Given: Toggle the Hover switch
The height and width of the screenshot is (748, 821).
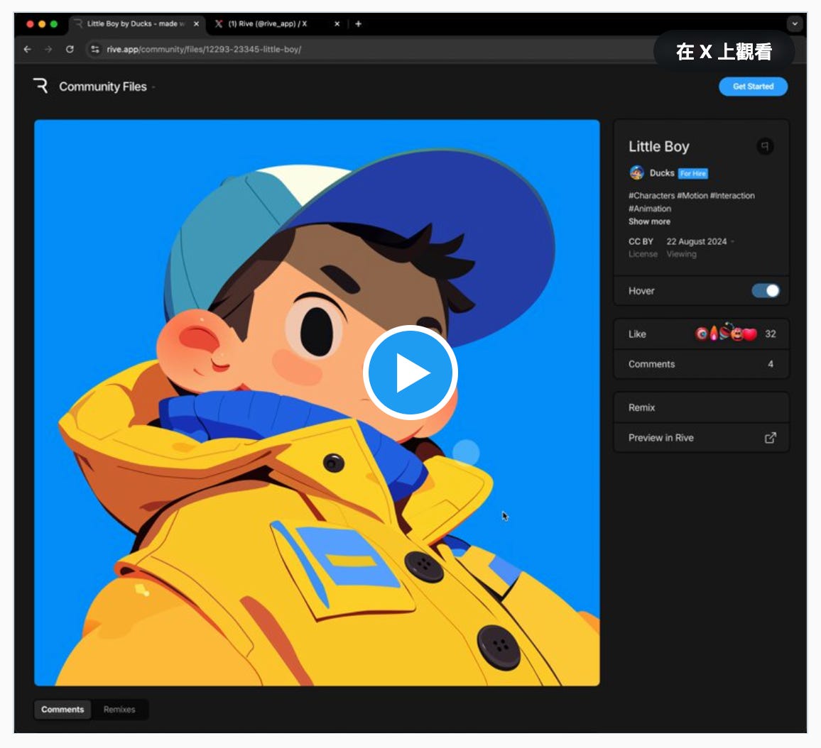Looking at the screenshot, I should click(x=766, y=291).
